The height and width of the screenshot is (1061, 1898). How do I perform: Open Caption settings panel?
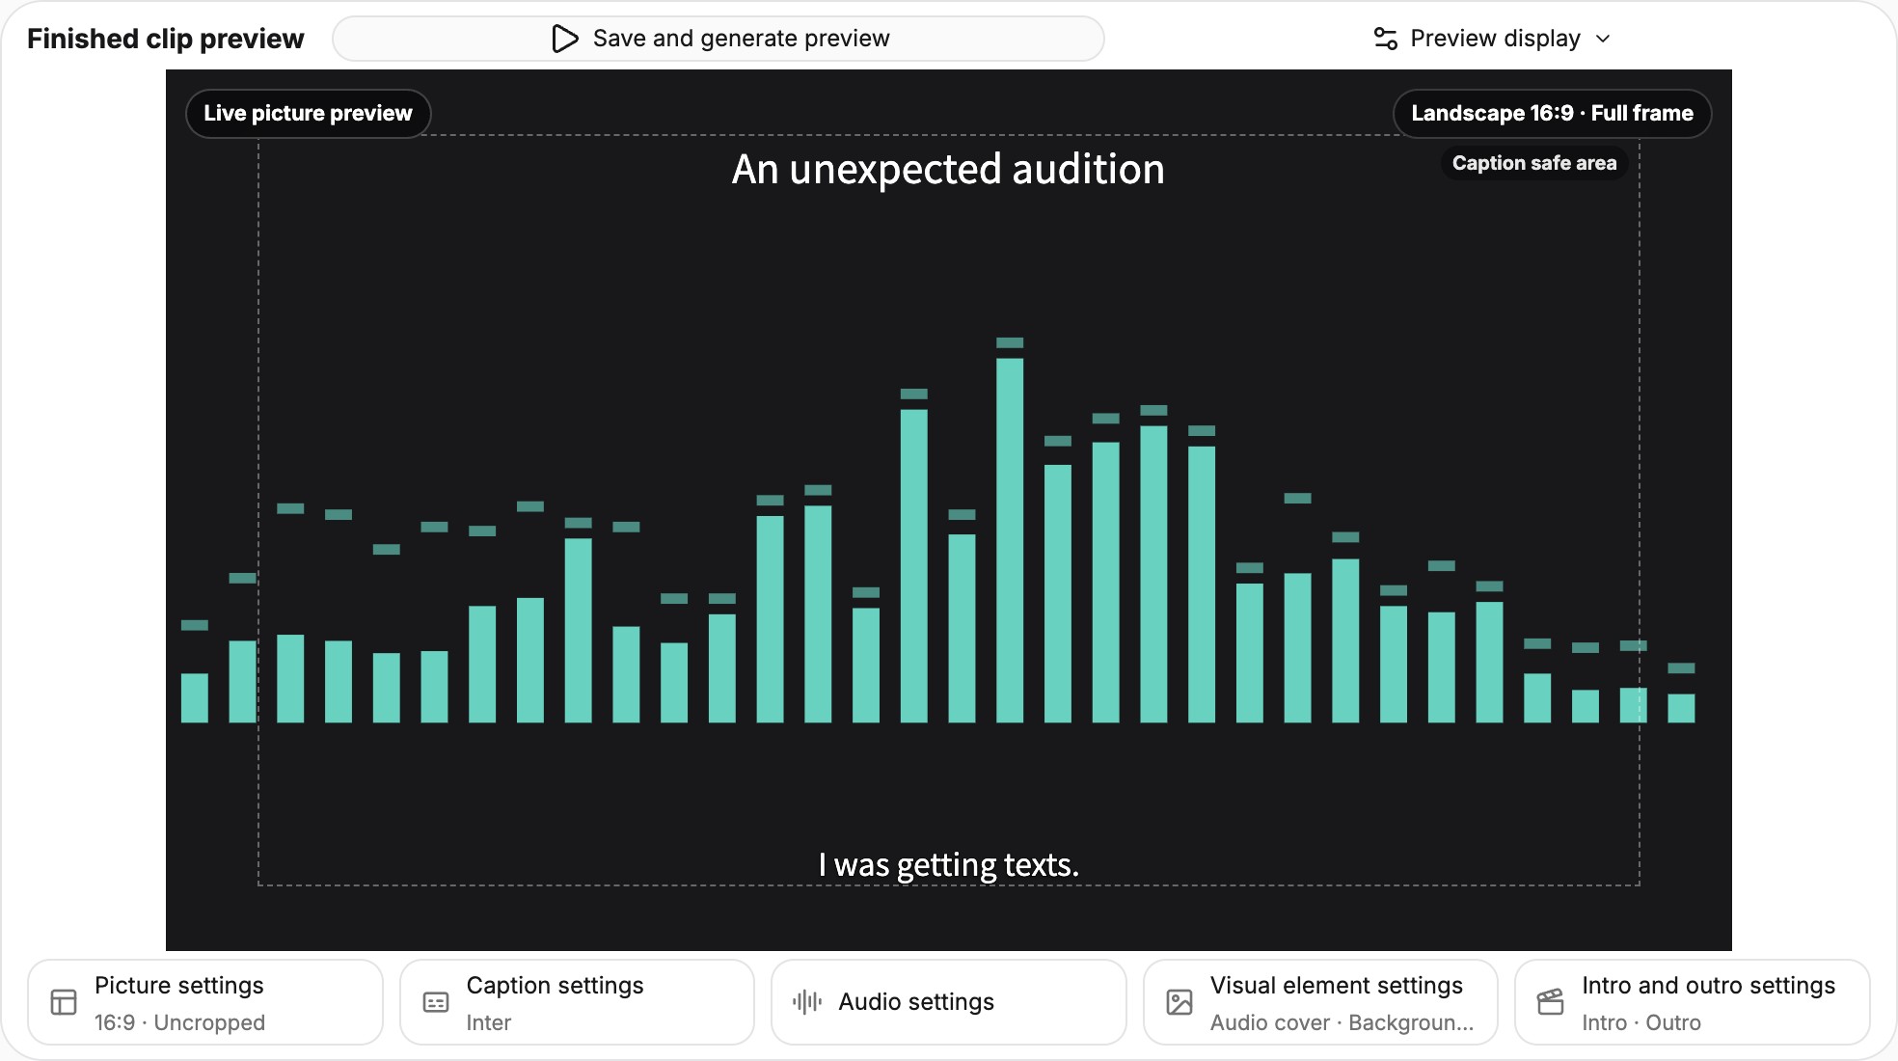point(577,1002)
